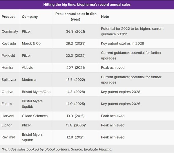
Task: Select the 'Company' column header
Action: tap(30, 17)
